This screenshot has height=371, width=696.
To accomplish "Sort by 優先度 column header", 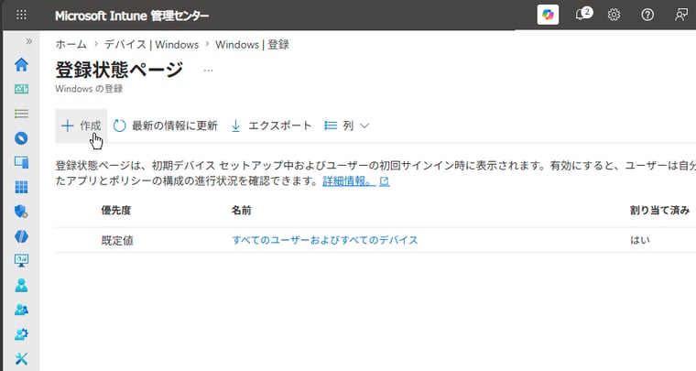I will [x=116, y=211].
